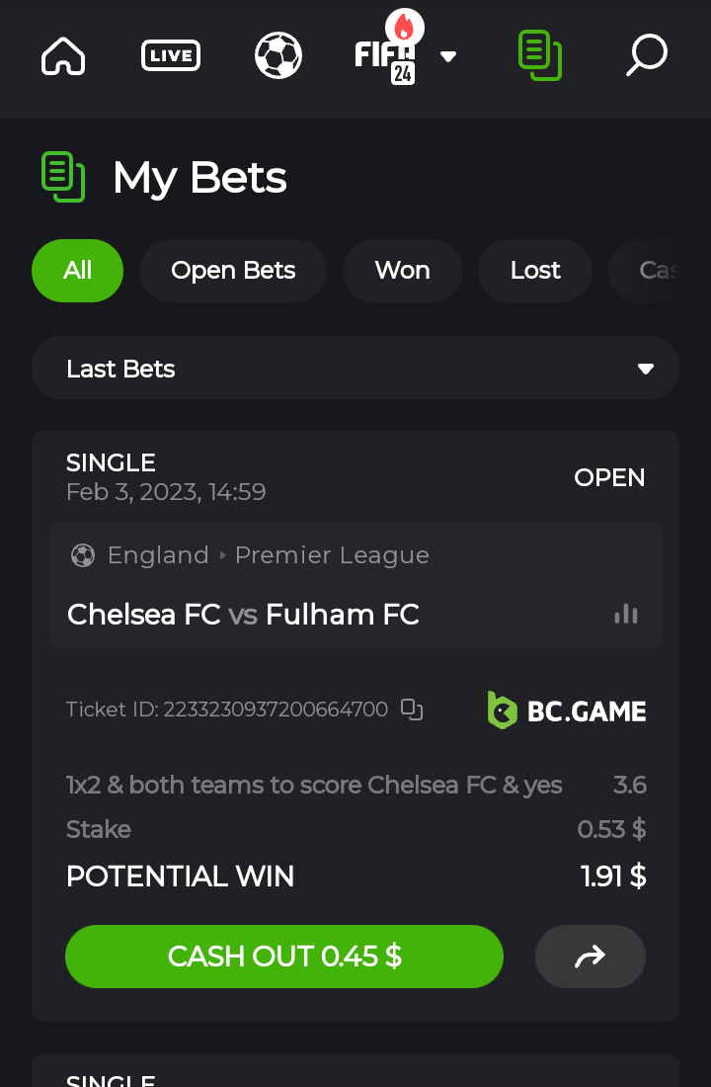
Task: Open the Chelsea FC vs Fulham FC match
Action: pyautogui.click(x=243, y=615)
